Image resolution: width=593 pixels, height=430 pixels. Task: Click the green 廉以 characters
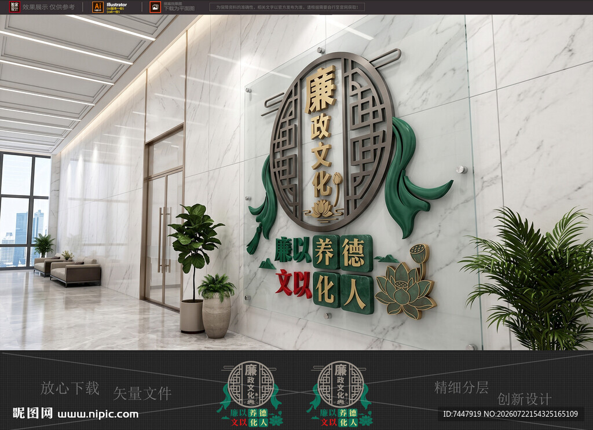coord(293,250)
